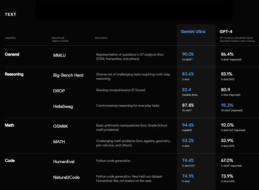Click the 74.9% Natural2Code score

coord(188,176)
